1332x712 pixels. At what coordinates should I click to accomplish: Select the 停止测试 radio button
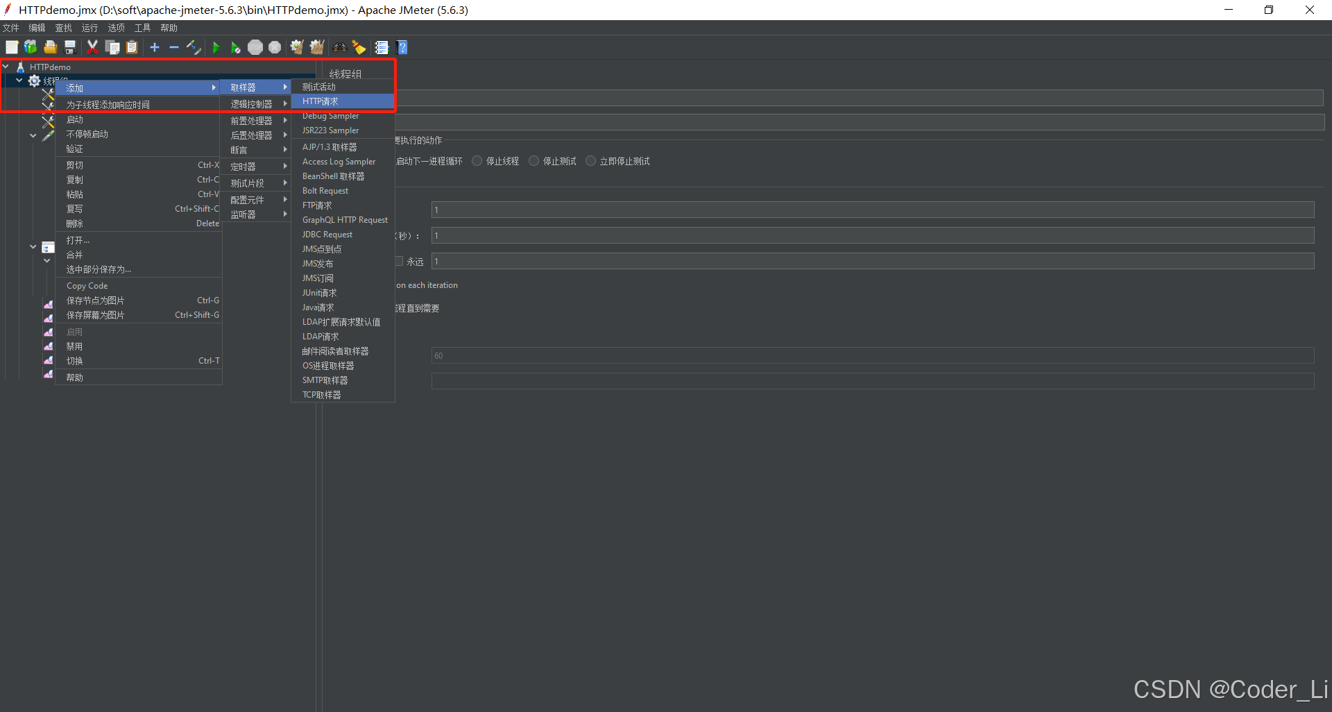[x=534, y=161]
